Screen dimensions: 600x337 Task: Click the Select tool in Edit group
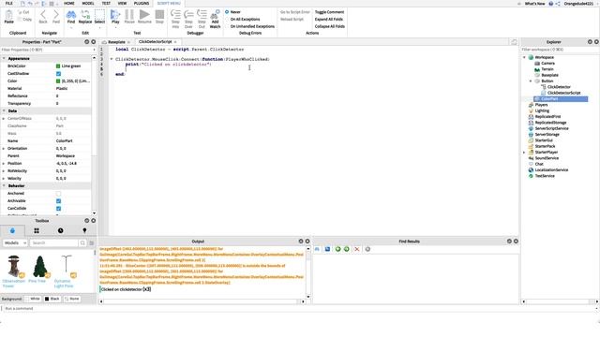click(x=99, y=17)
